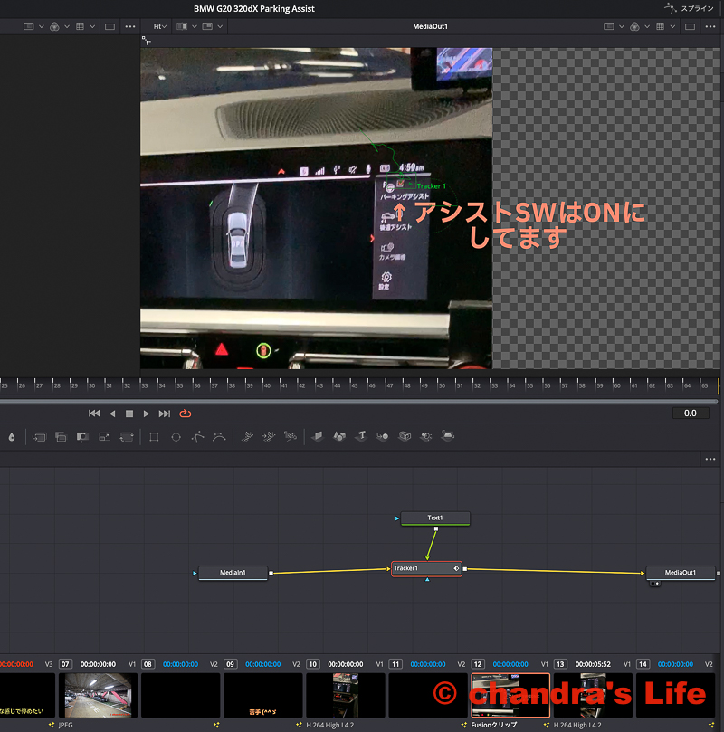Click Tracker1 node keyframe diamond icon
Screen dimensions: 724x732
[456, 568]
